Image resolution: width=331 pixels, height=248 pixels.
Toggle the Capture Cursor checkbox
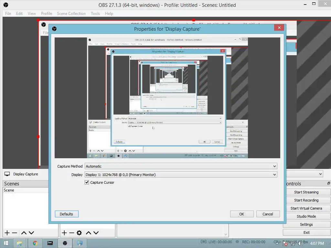(x=87, y=182)
